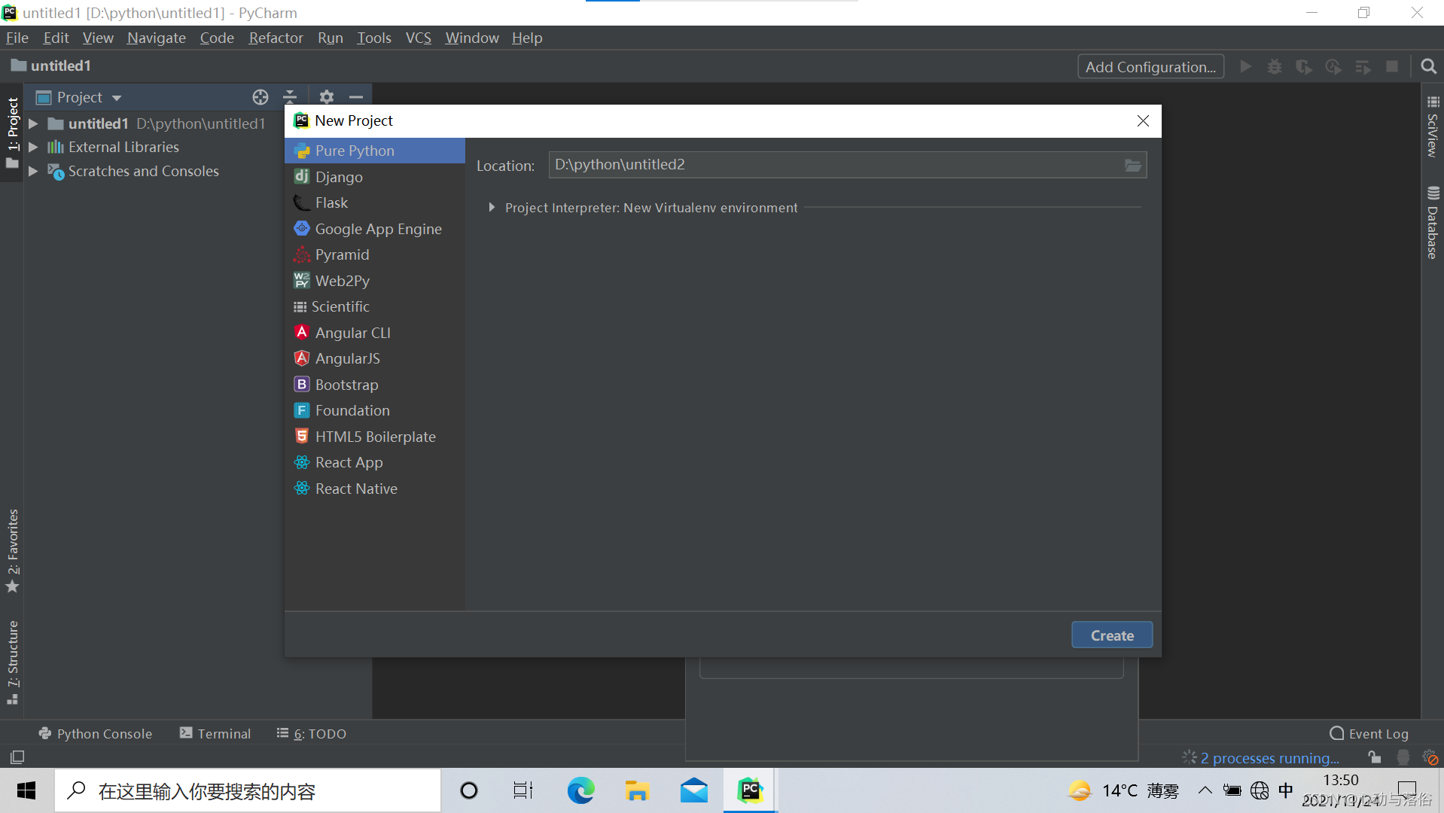Open Task View on taskbar

tap(523, 790)
